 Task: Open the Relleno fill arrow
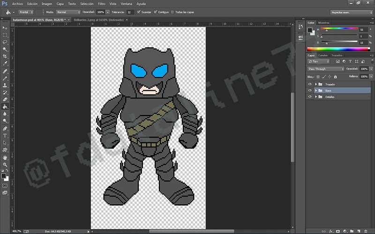tap(371, 77)
